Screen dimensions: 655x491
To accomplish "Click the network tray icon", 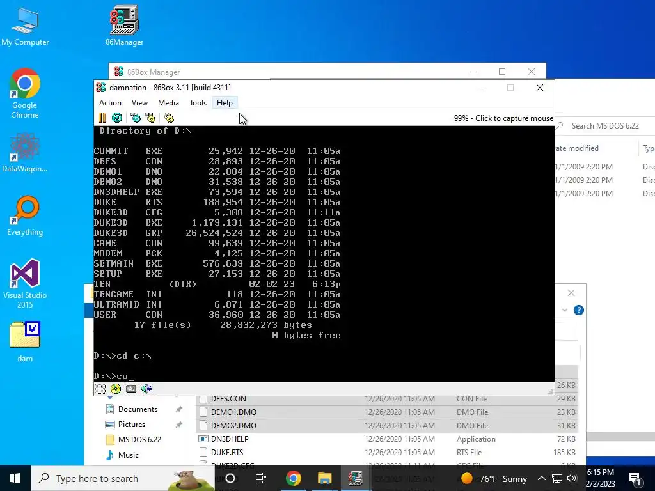I will click(x=557, y=478).
